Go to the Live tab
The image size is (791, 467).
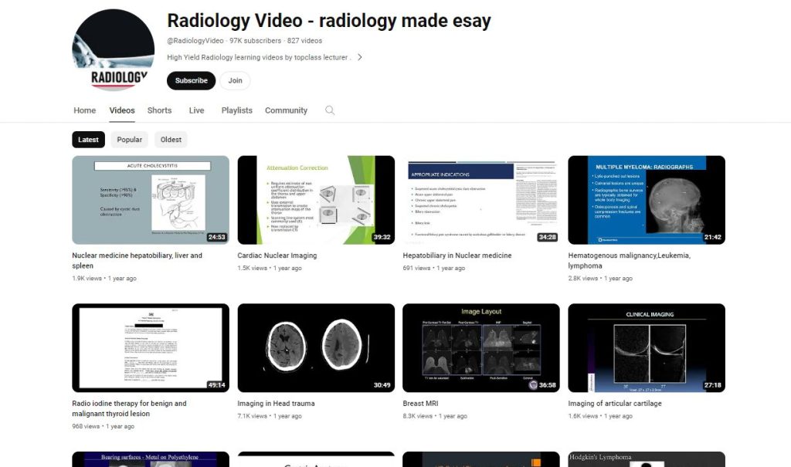(196, 110)
